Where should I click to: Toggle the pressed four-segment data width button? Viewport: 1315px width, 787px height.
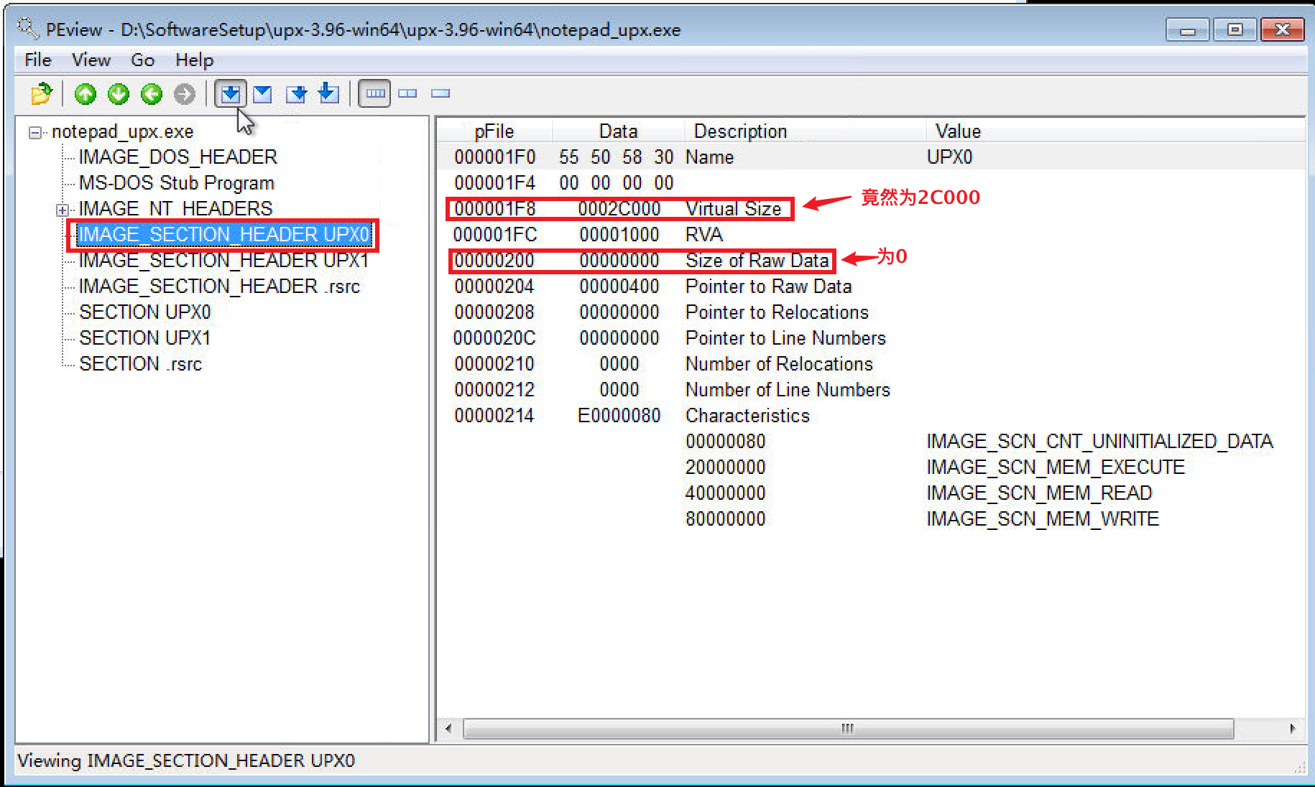click(374, 93)
